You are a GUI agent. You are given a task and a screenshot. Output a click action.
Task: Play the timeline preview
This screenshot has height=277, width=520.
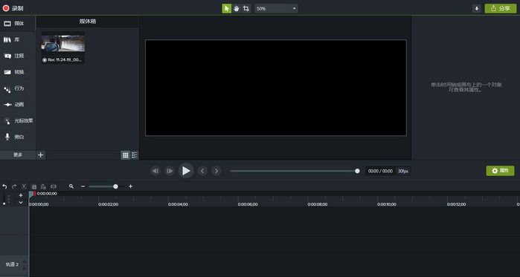coord(186,171)
